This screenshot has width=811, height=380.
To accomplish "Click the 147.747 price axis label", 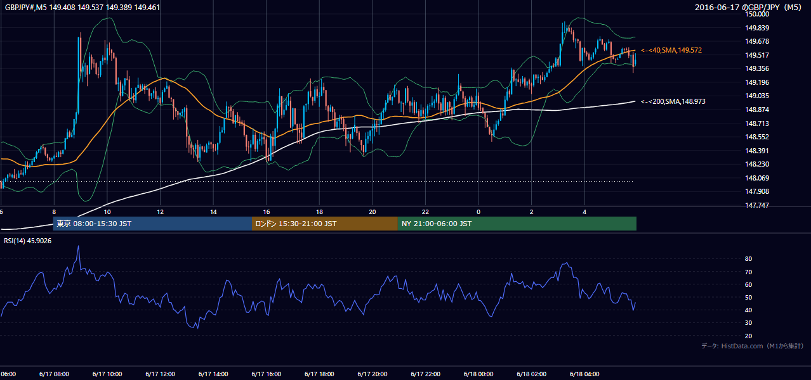I will 757,205.
